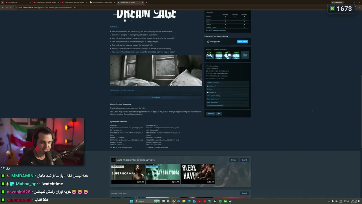Open View all 17 achievements
This screenshot has height=204, width=362.
(x=245, y=55)
